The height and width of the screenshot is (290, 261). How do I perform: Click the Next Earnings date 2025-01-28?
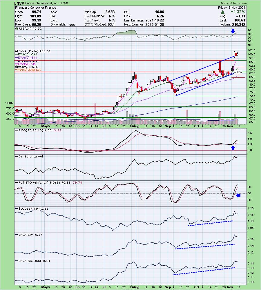[155, 25]
